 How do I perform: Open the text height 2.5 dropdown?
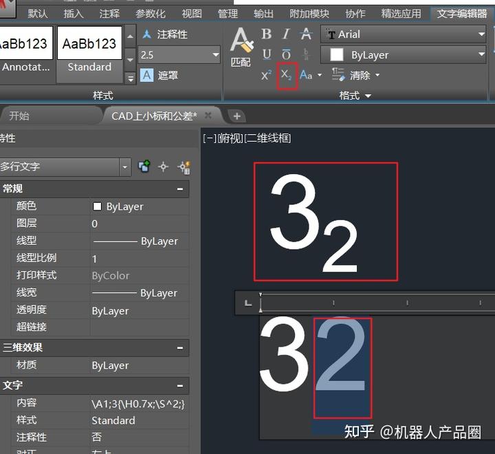tap(216, 54)
